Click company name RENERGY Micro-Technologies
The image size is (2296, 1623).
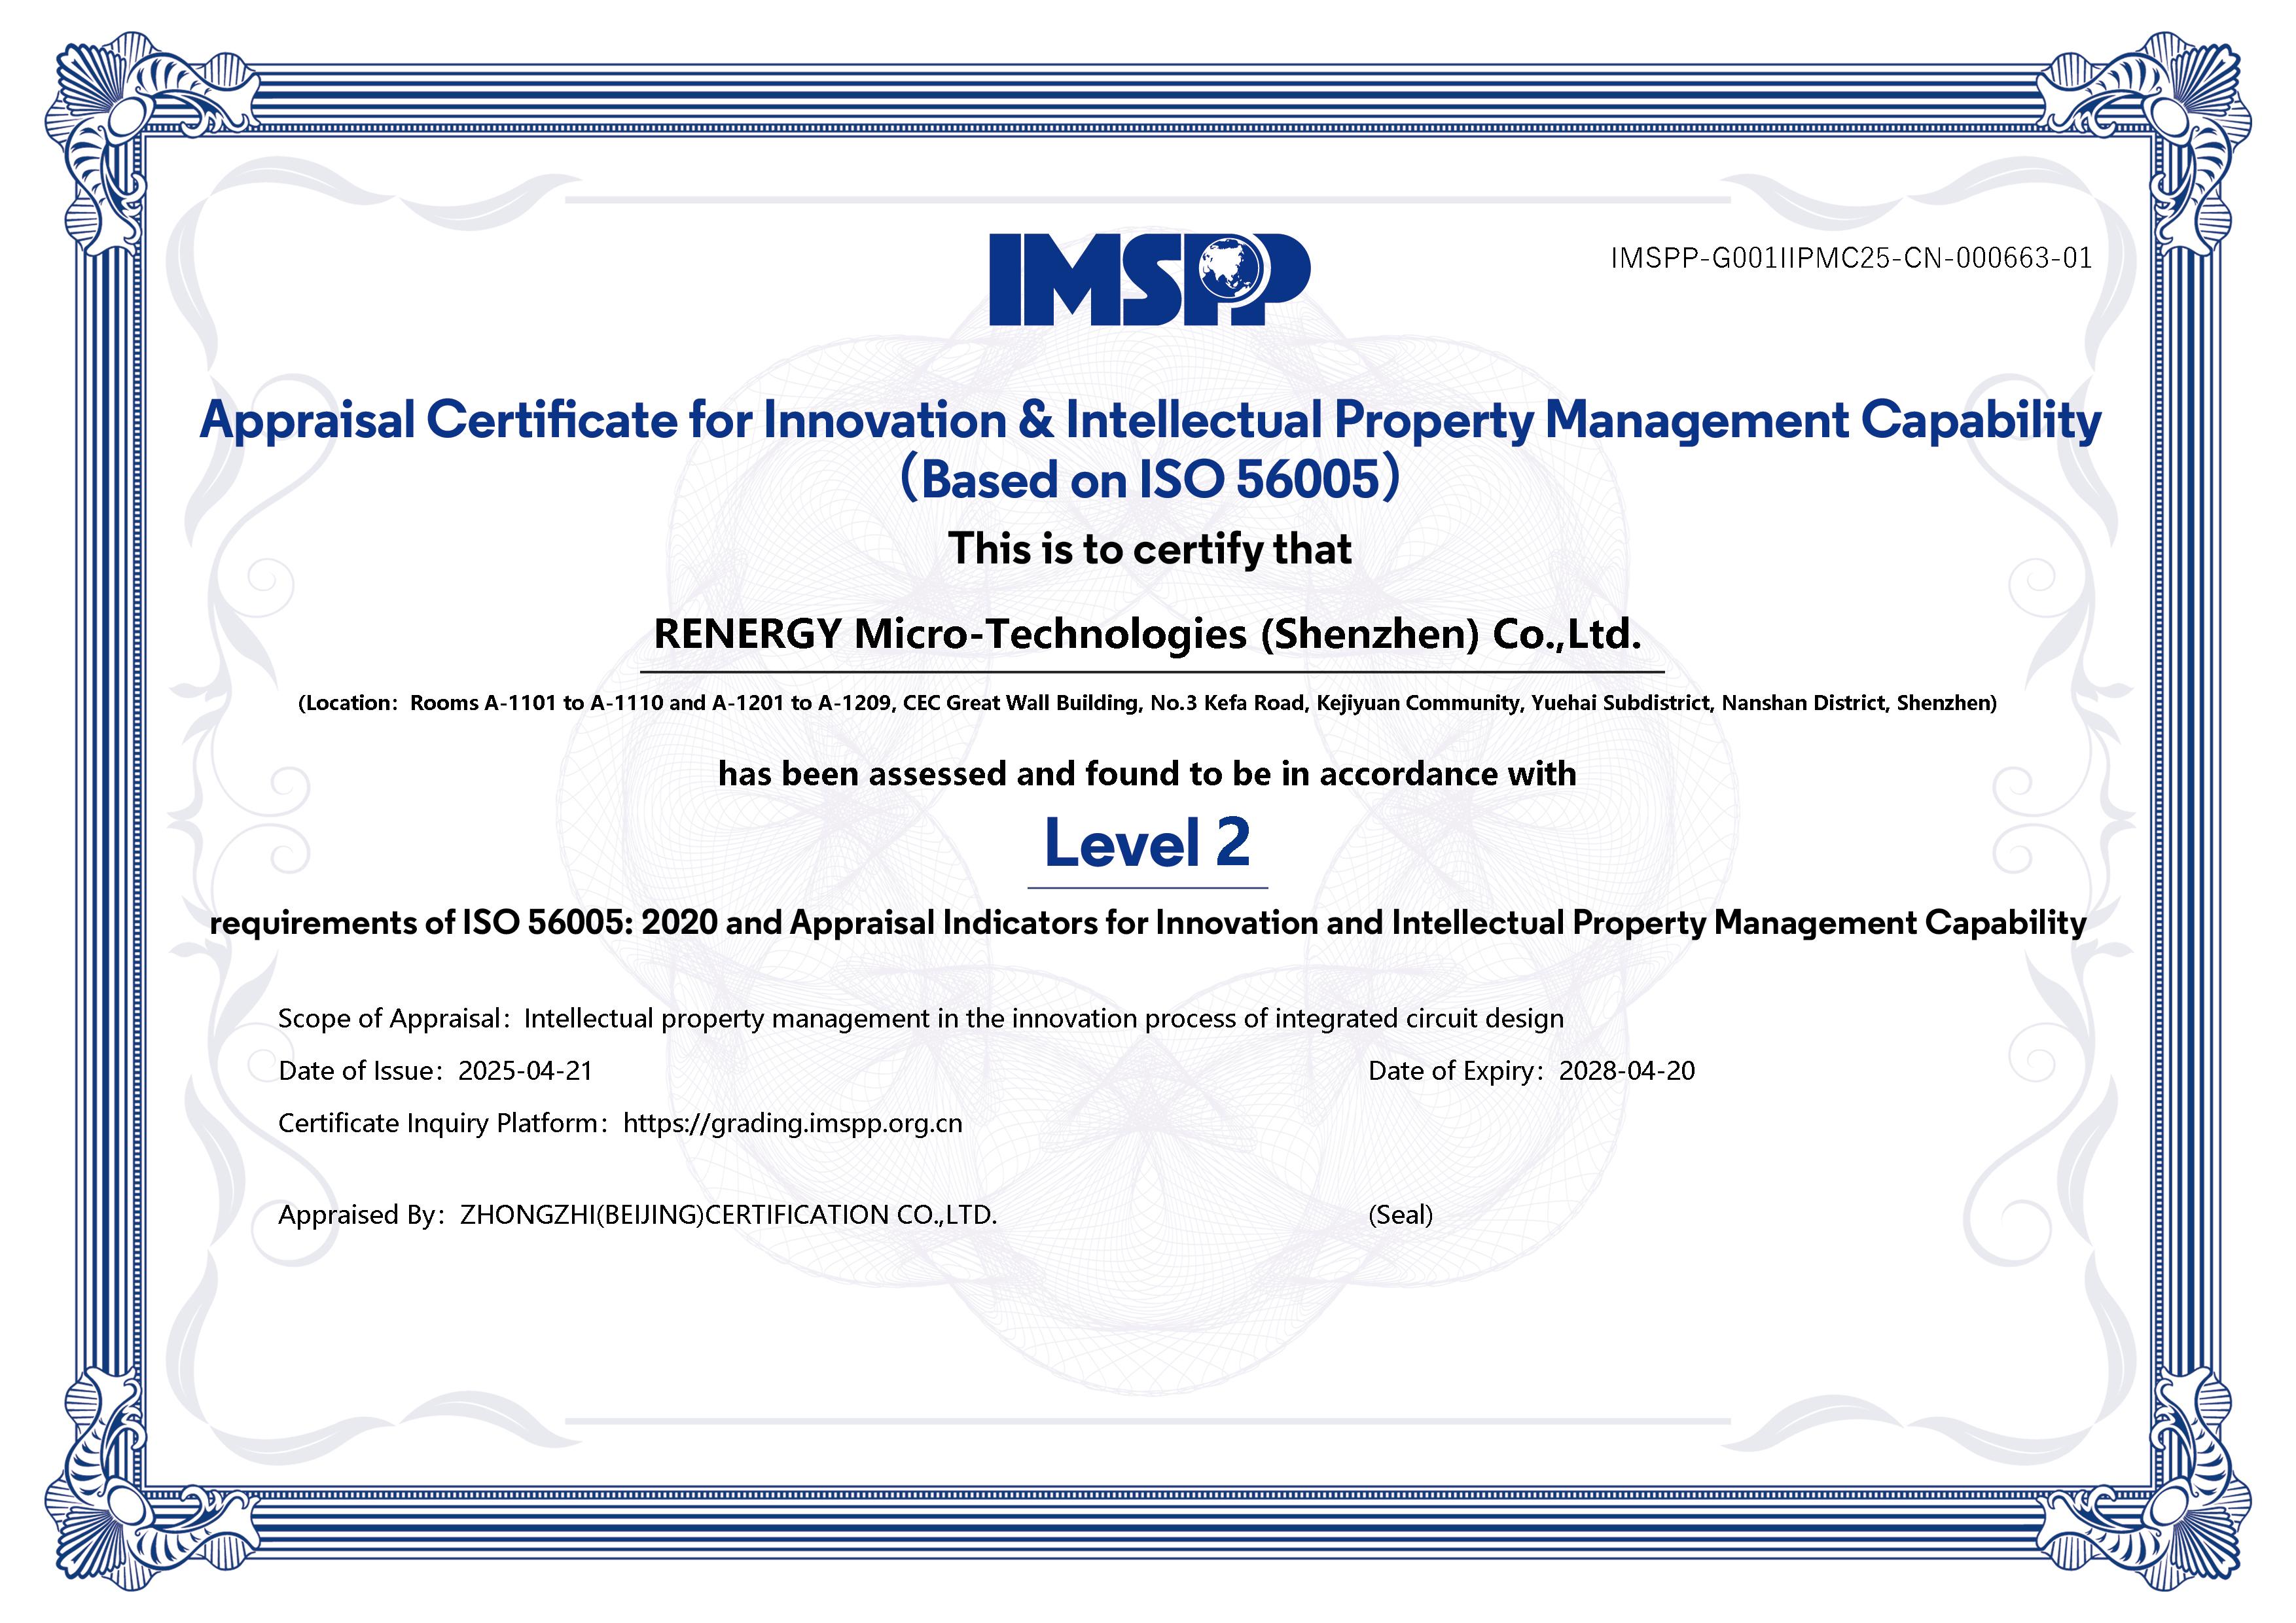1147,634
